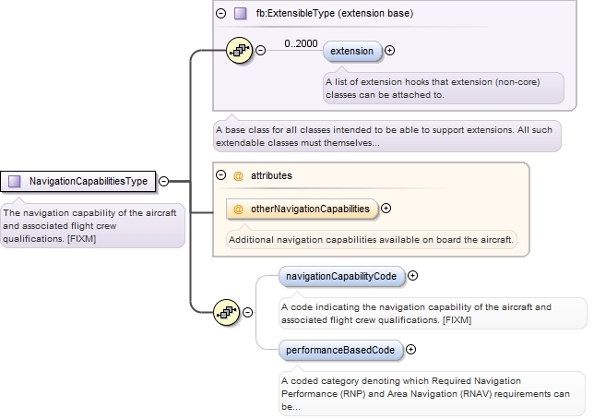Collapse the NavigationCapabilitiesType node
Image resolution: width=594 pixels, height=419 pixels.
point(163,182)
